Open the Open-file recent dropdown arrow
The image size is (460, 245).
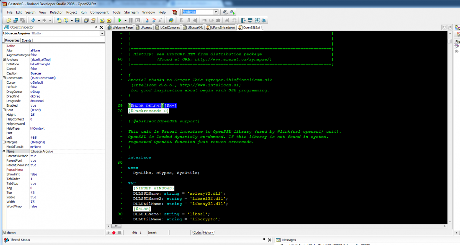72,21
